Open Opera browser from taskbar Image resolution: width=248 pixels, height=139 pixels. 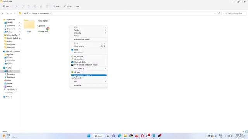point(142,136)
